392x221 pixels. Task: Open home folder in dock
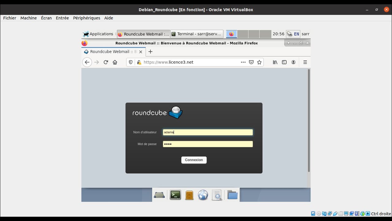[x=232, y=195]
